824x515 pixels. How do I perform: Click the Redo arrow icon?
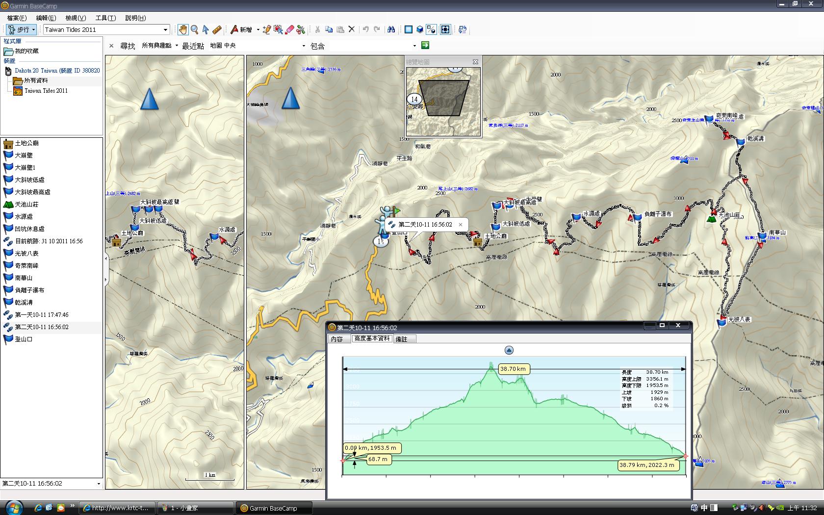coord(377,29)
